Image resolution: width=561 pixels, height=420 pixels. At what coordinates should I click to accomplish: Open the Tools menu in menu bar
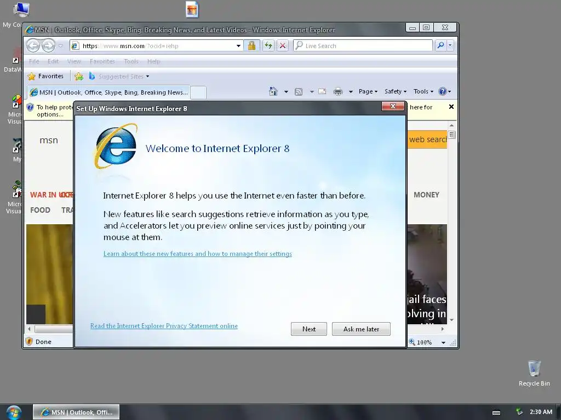coord(131,61)
